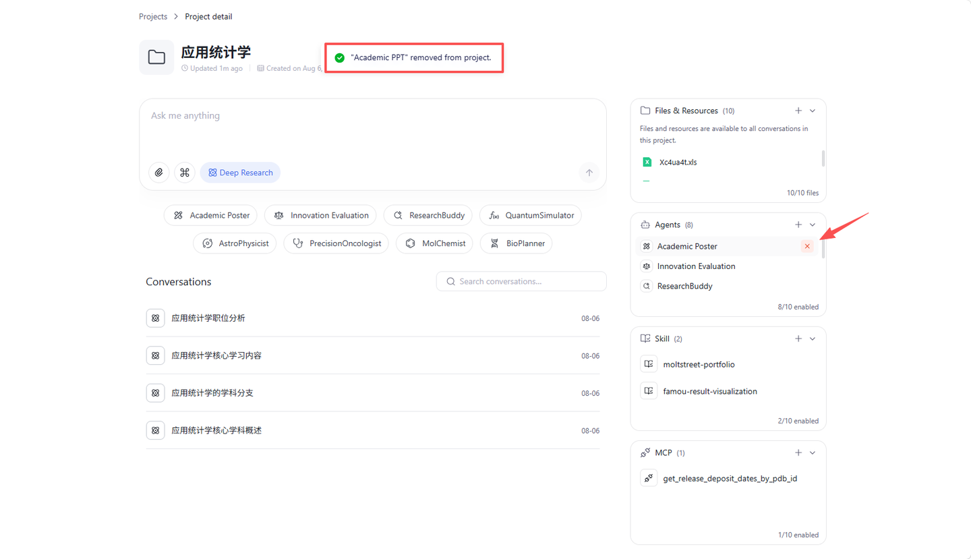Click the get_release_deposit_dates_by_pdb_id plug icon

click(649, 478)
